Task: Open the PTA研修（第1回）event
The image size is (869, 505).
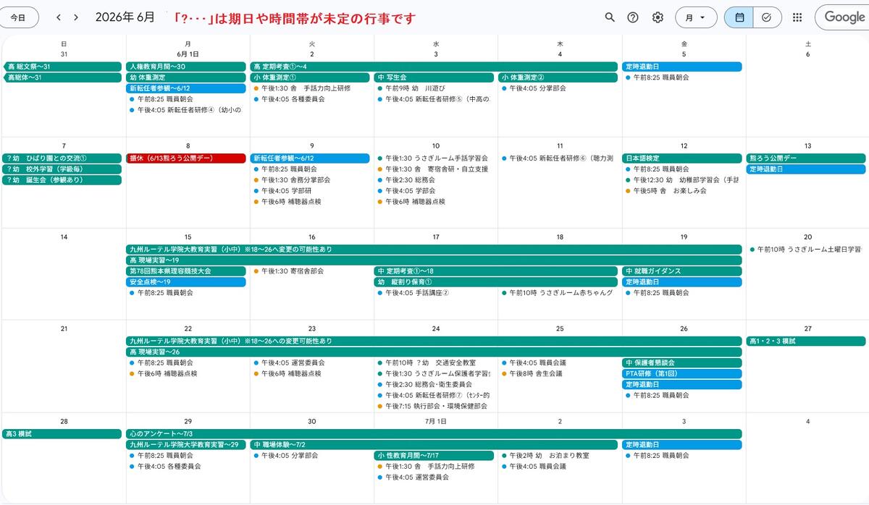Action: (x=682, y=374)
